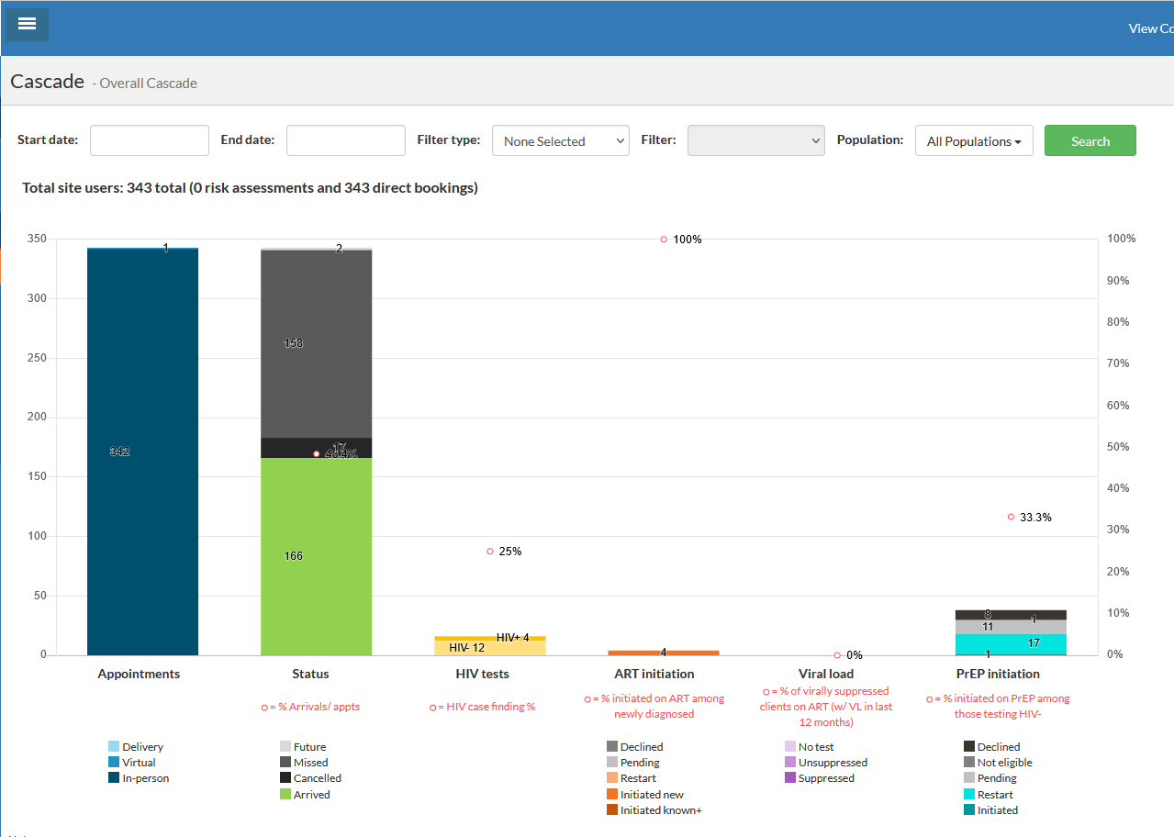
Task: Open the hamburger menu
Action: (x=27, y=24)
